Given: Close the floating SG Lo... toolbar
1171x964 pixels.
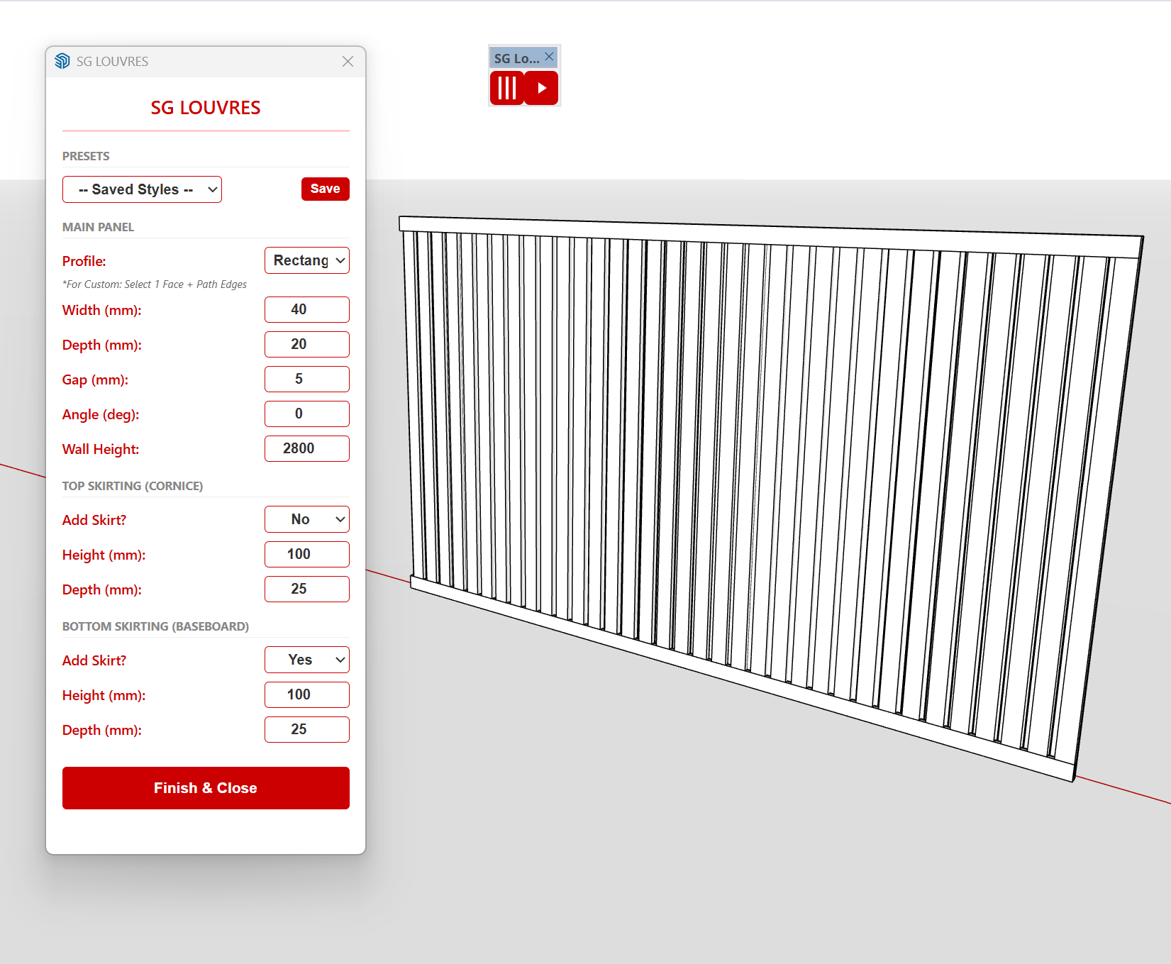Looking at the screenshot, I should pos(549,57).
